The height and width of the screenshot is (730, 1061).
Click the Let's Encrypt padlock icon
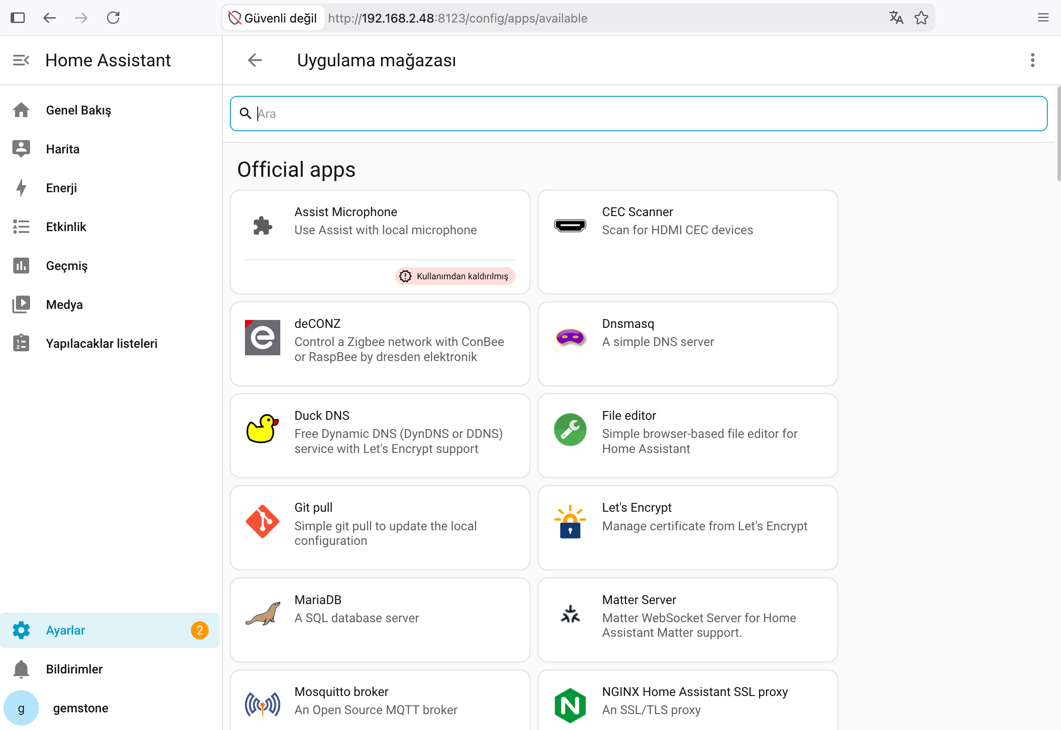click(x=570, y=521)
